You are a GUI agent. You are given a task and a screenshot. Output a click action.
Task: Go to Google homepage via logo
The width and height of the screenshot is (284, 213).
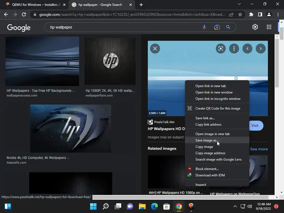19,27
